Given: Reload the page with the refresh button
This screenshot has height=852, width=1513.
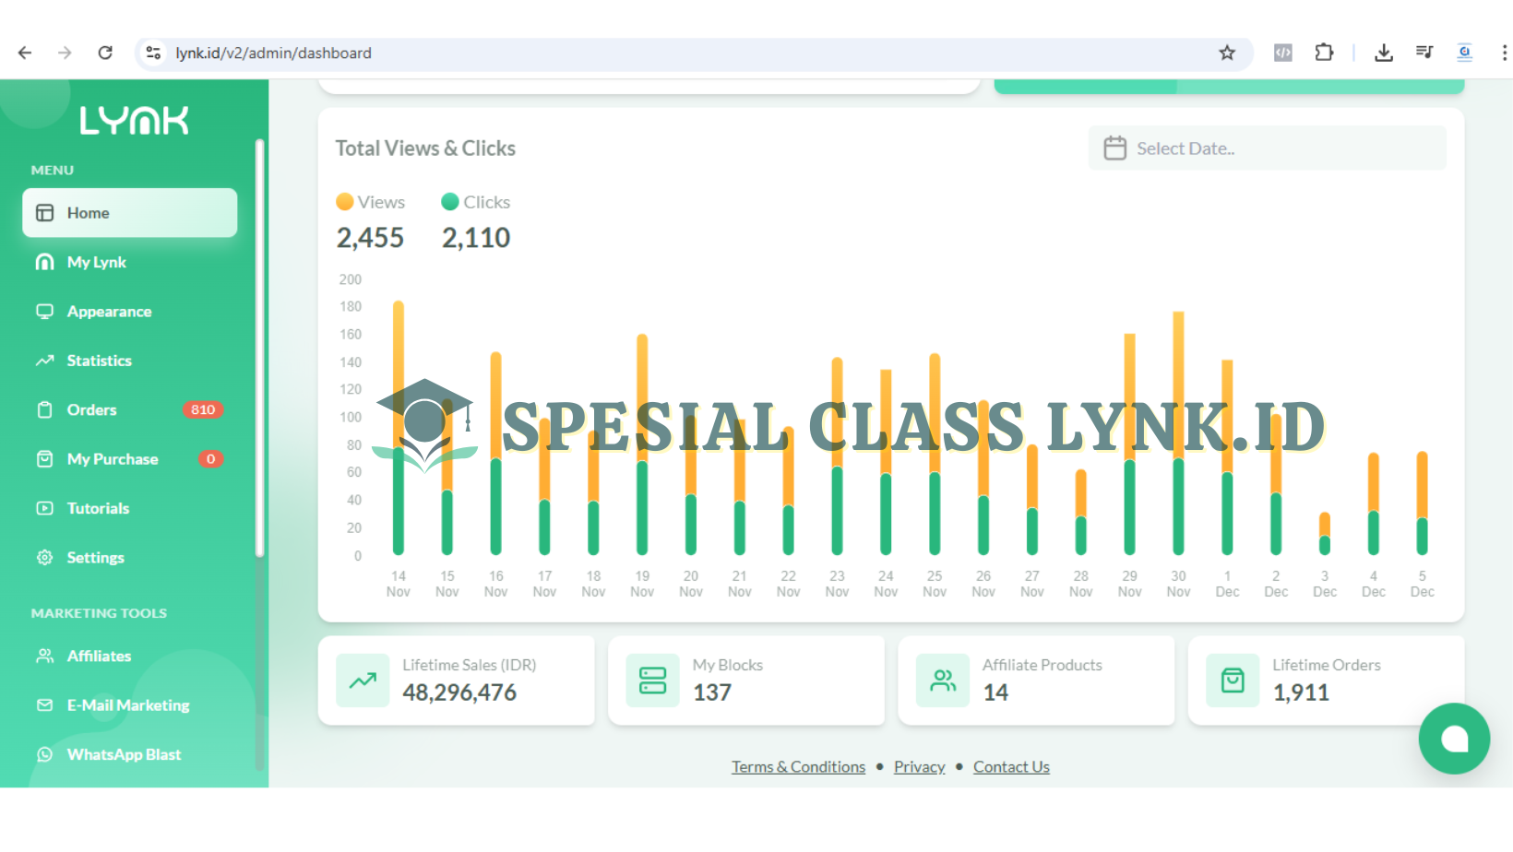Looking at the screenshot, I should (x=105, y=53).
